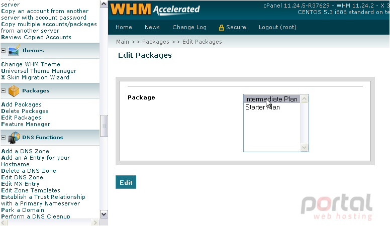Open Copy multiple accounts/packages link
390x226 pixels.
[49, 27]
